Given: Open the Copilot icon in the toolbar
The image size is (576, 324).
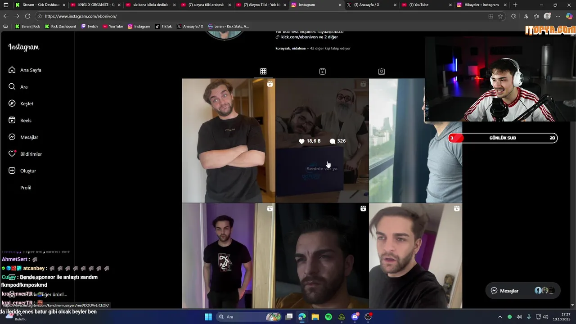Looking at the screenshot, I should point(569,16).
